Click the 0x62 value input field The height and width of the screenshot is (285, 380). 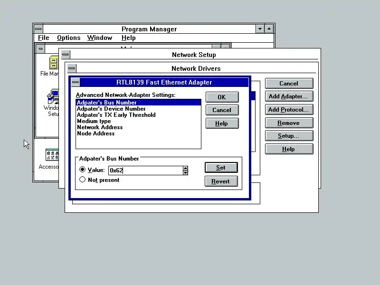click(146, 171)
